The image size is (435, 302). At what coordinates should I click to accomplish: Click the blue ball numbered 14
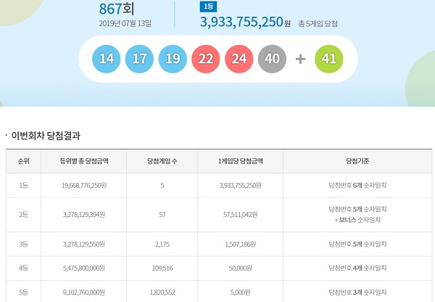tap(107, 59)
